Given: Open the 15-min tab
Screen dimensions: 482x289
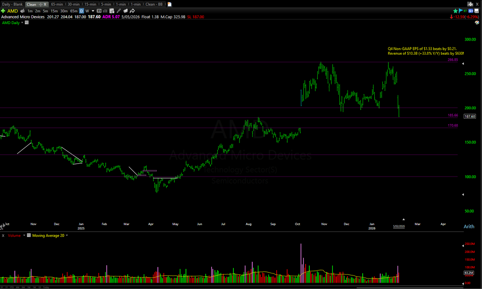Looking at the screenshot, I should (90, 4).
